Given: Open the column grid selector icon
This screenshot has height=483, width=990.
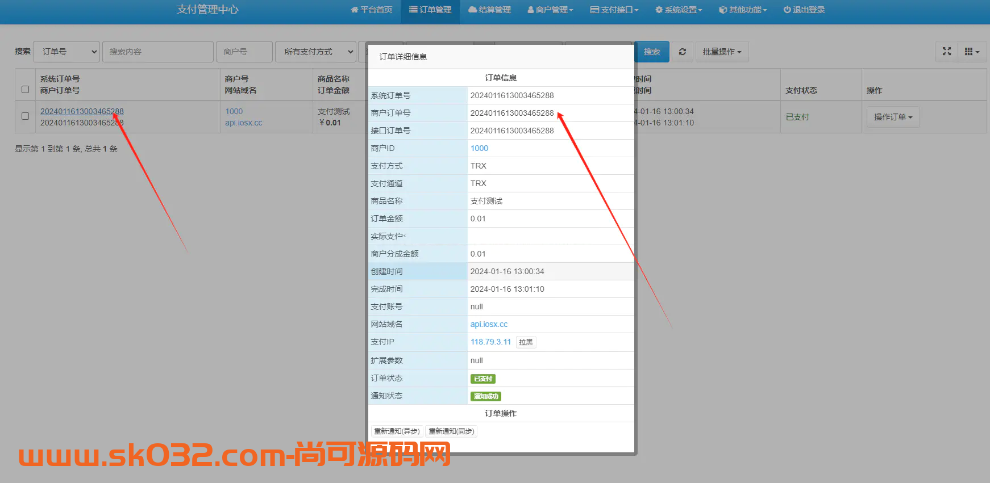Looking at the screenshot, I should (972, 52).
